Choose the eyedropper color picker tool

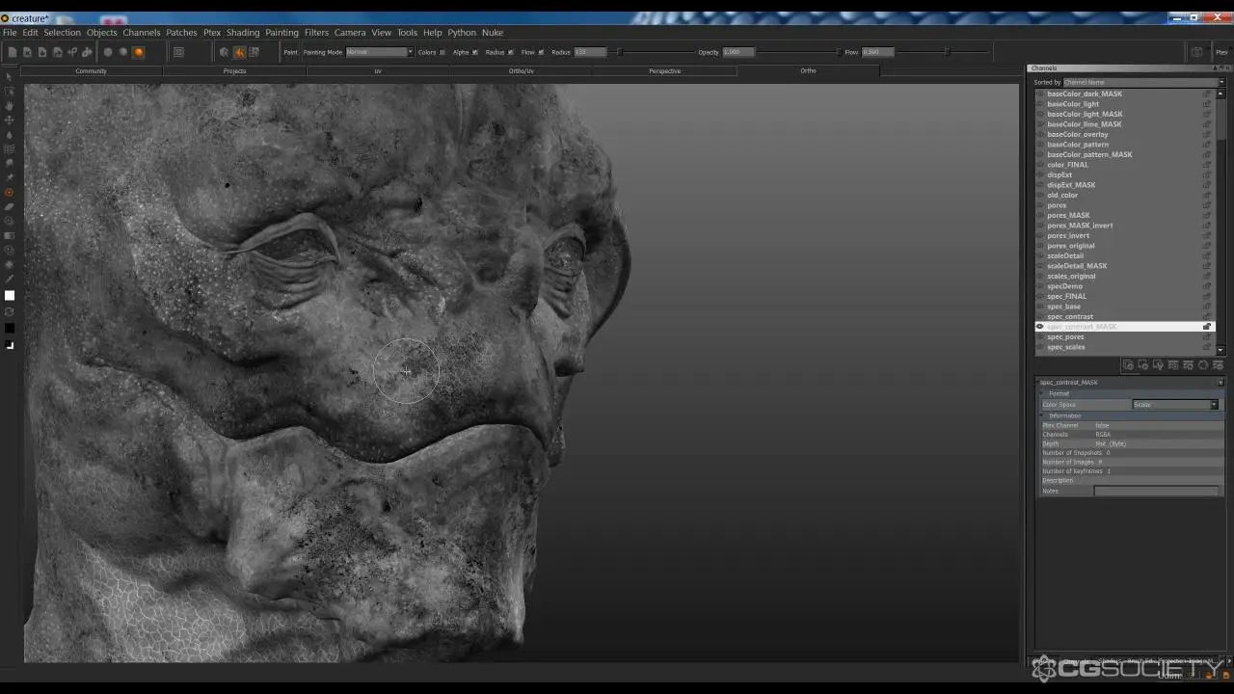(10, 280)
